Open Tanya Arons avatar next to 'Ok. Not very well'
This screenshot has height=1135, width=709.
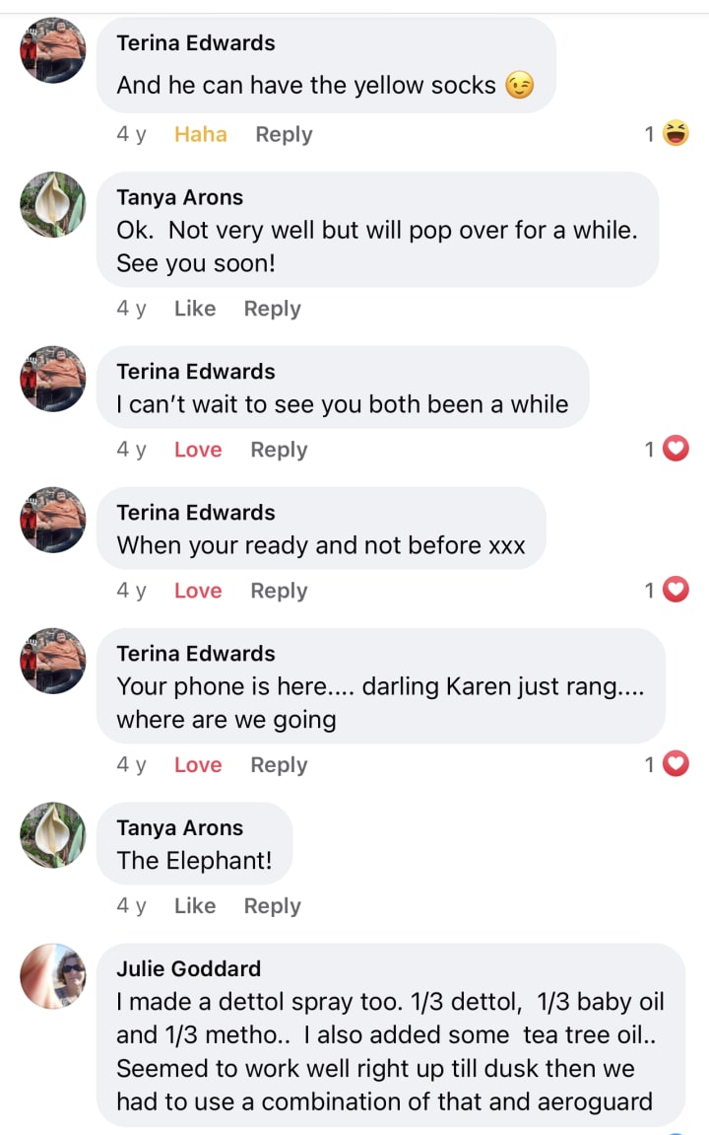coord(53,204)
